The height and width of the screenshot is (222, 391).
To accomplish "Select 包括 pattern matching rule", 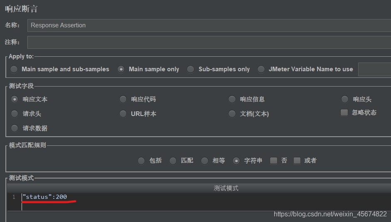I will point(141,161).
